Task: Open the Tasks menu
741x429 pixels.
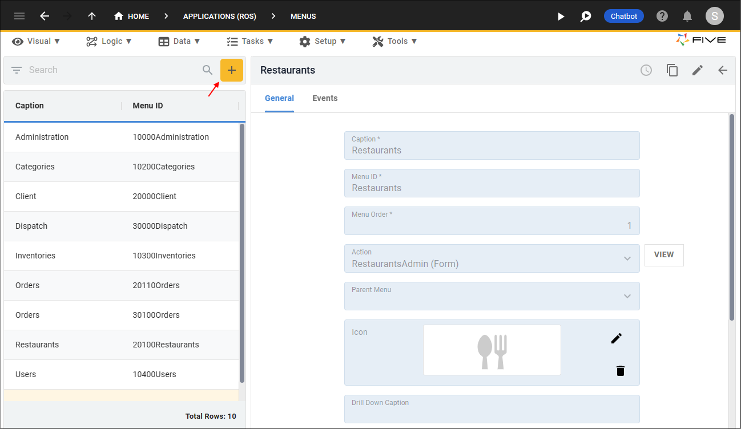Action: (x=250, y=41)
